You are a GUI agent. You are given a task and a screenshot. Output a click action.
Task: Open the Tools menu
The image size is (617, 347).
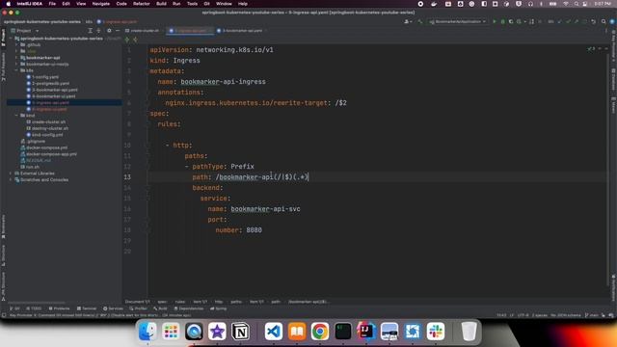[x=192, y=4]
